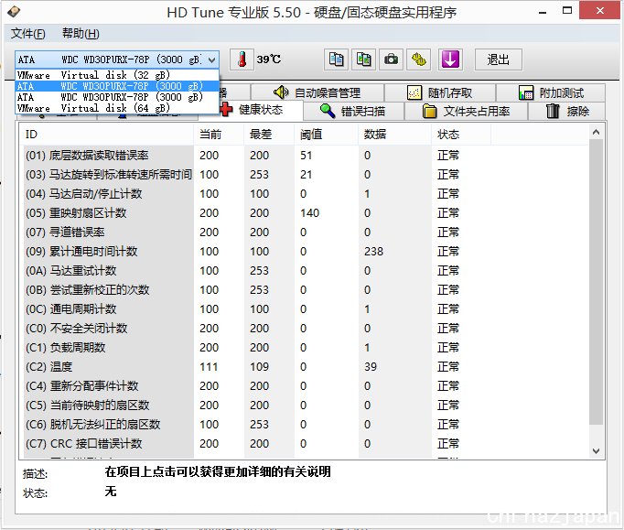
Task: Click the magnifier error scan icon
Action: pyautogui.click(x=328, y=111)
